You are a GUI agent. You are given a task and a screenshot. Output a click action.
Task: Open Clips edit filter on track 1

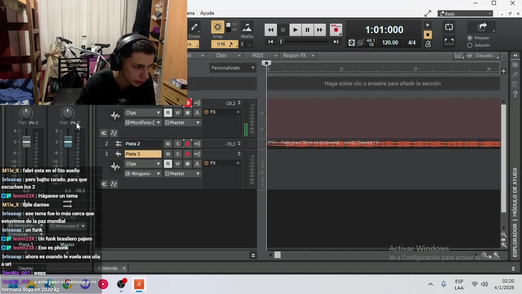click(x=143, y=113)
